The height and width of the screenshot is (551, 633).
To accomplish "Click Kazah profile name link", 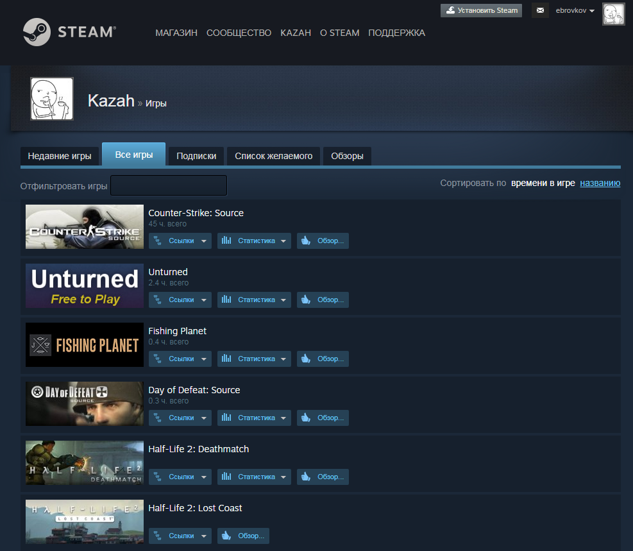I will 111,101.
